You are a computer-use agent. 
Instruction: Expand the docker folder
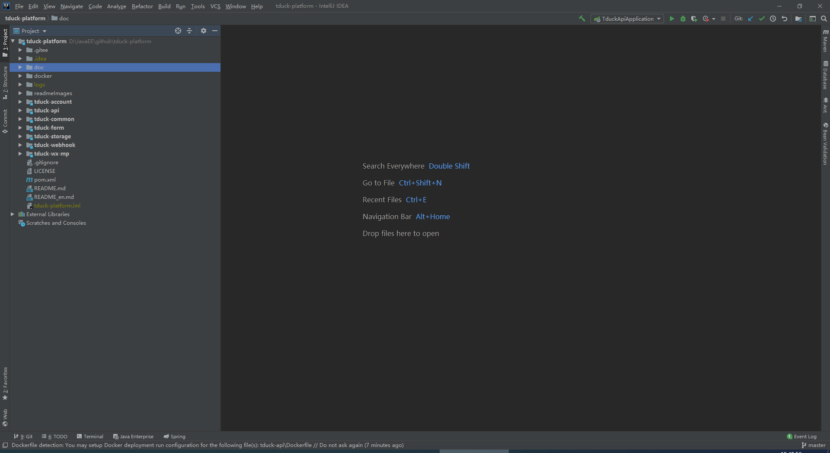coord(20,76)
